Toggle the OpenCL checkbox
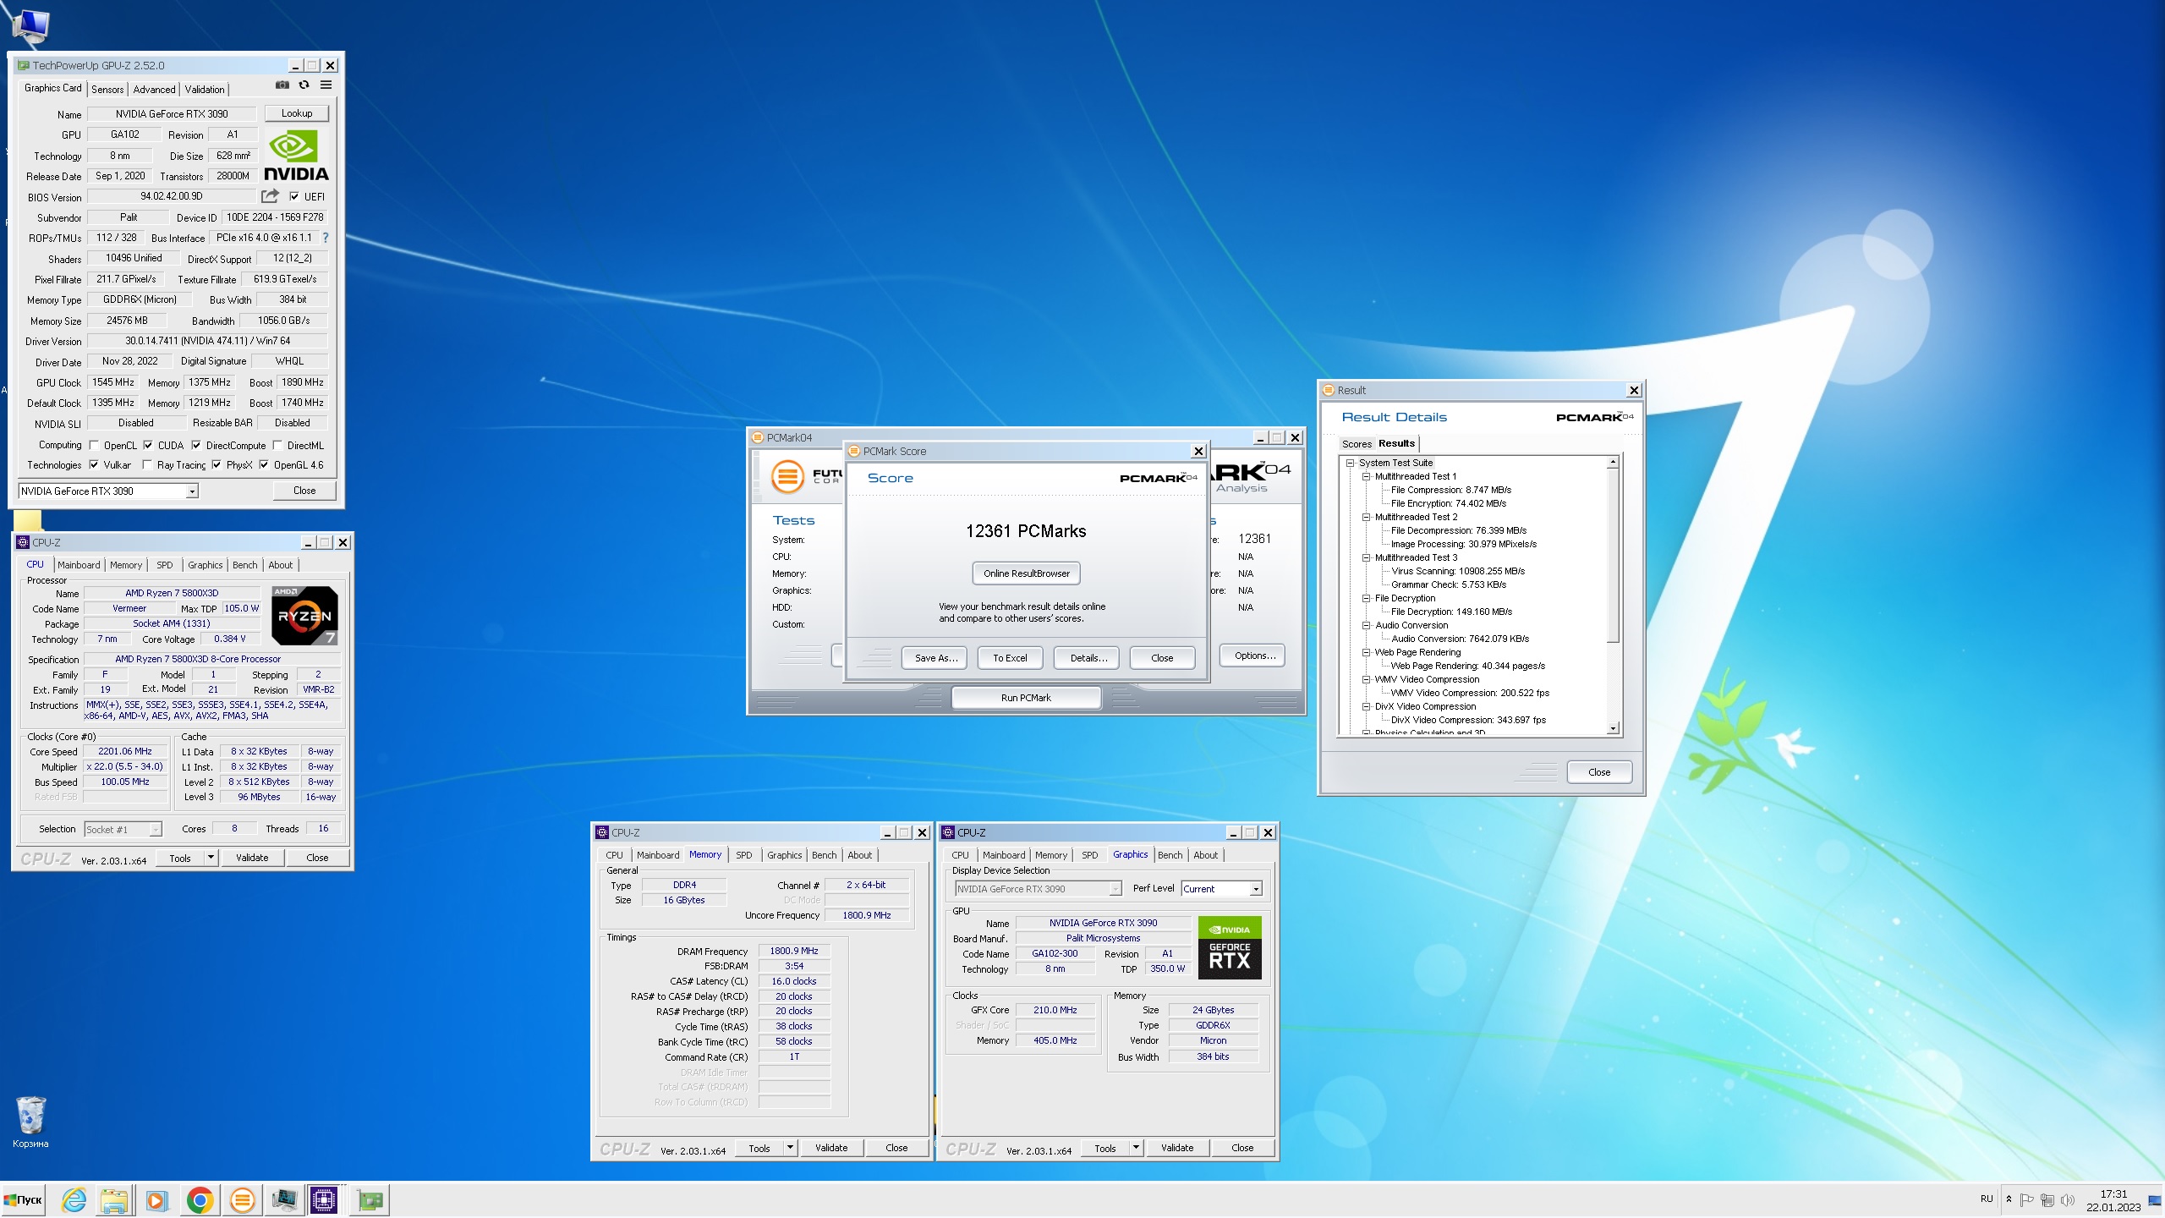The height and width of the screenshot is (1218, 2165). coord(94,445)
